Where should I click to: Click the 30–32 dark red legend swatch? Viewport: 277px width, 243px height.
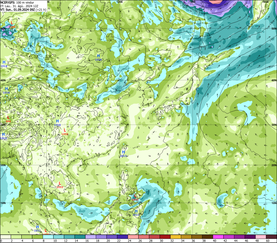[165, 237]
